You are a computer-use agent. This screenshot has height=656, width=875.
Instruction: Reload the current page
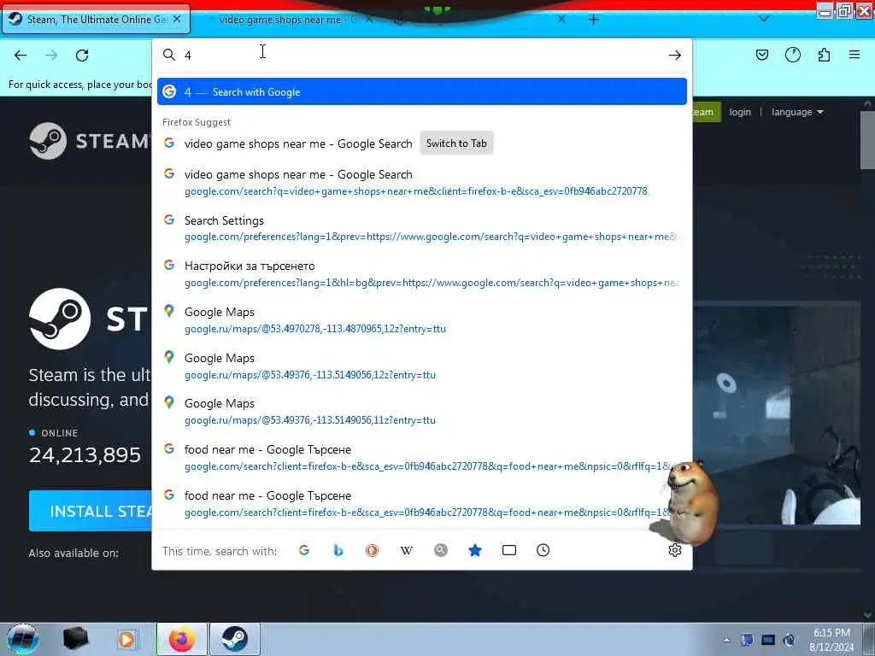(82, 56)
